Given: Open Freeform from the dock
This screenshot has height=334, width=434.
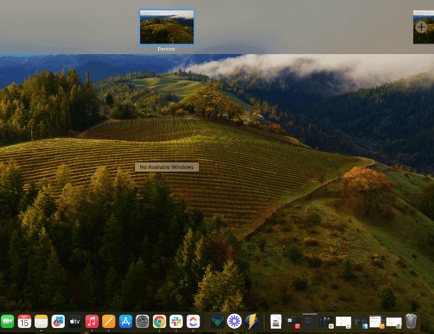Looking at the screenshot, I should click(x=58, y=321).
